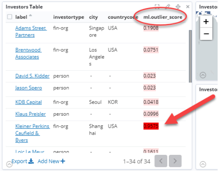220x172 pixels.
Task: Click the Add New plus icon
Action: coord(63,161)
